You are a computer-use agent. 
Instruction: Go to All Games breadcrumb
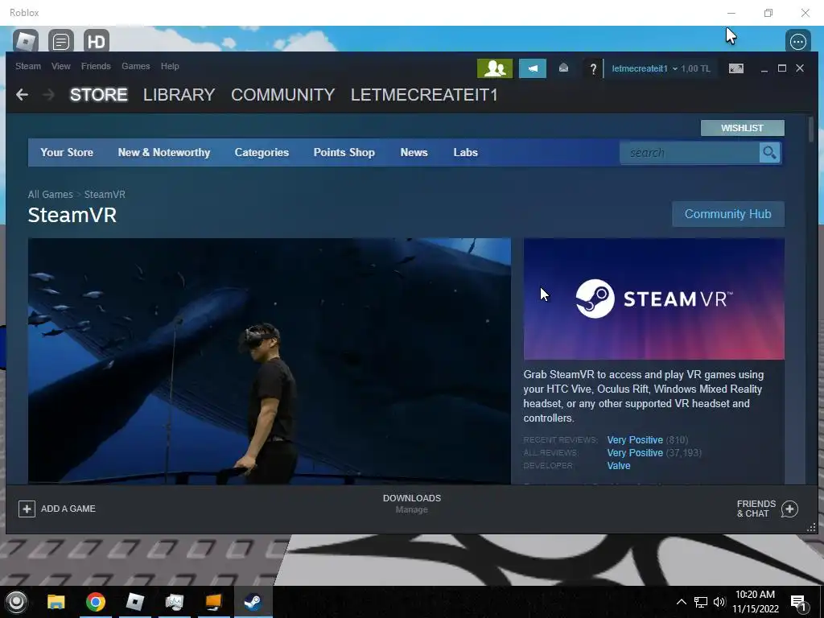(51, 195)
